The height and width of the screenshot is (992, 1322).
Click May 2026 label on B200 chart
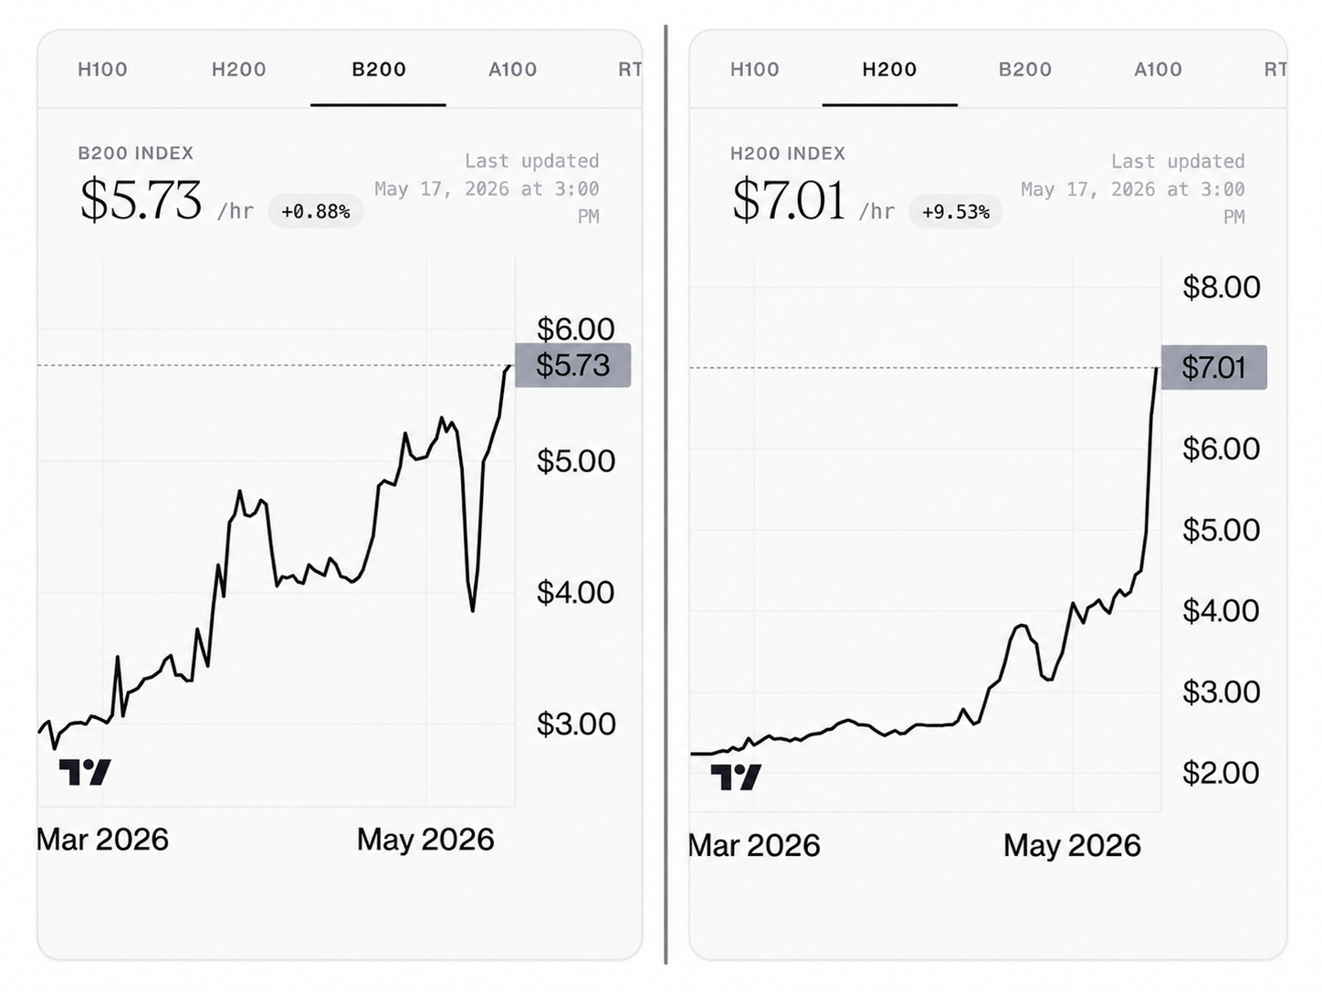click(425, 839)
